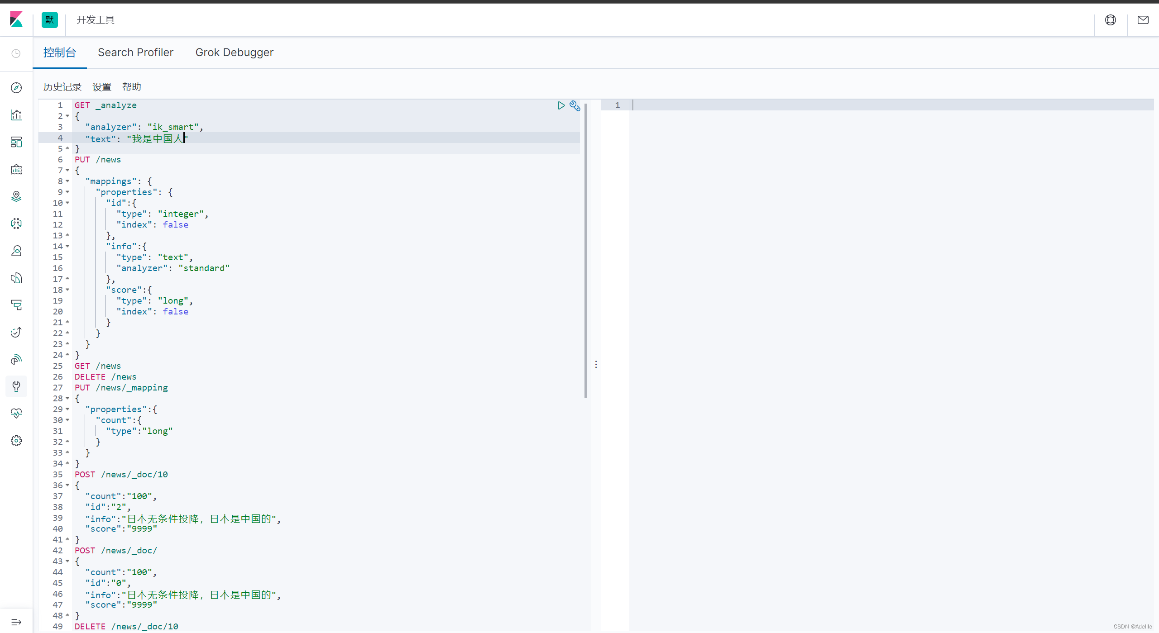Collapse the mappings block fold on line 8
This screenshot has width=1159, height=633.
[x=67, y=181]
